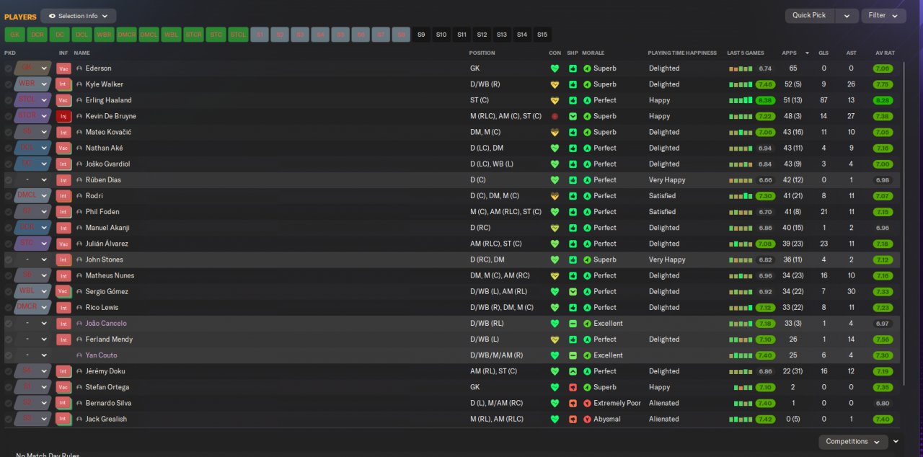The width and height of the screenshot is (923, 457).
Task: Click Bernardo Silva's red sharpness icon
Action: coord(573,403)
